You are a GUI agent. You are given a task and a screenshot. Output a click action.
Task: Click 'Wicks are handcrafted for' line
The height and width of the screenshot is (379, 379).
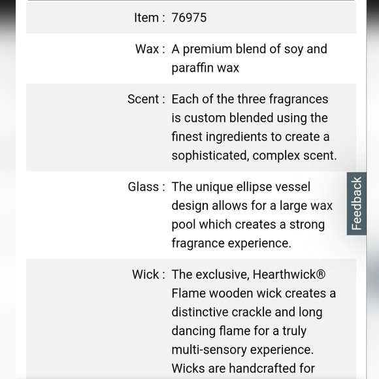[243, 369]
